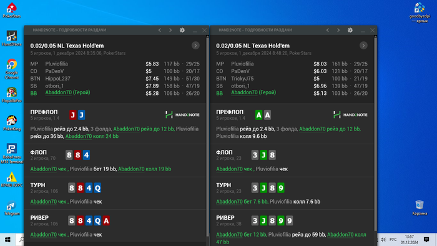This screenshot has width=437, height=246.
Task: Click left window title 0.02/0.05 NL Texas Hold'em
Action: (67, 46)
